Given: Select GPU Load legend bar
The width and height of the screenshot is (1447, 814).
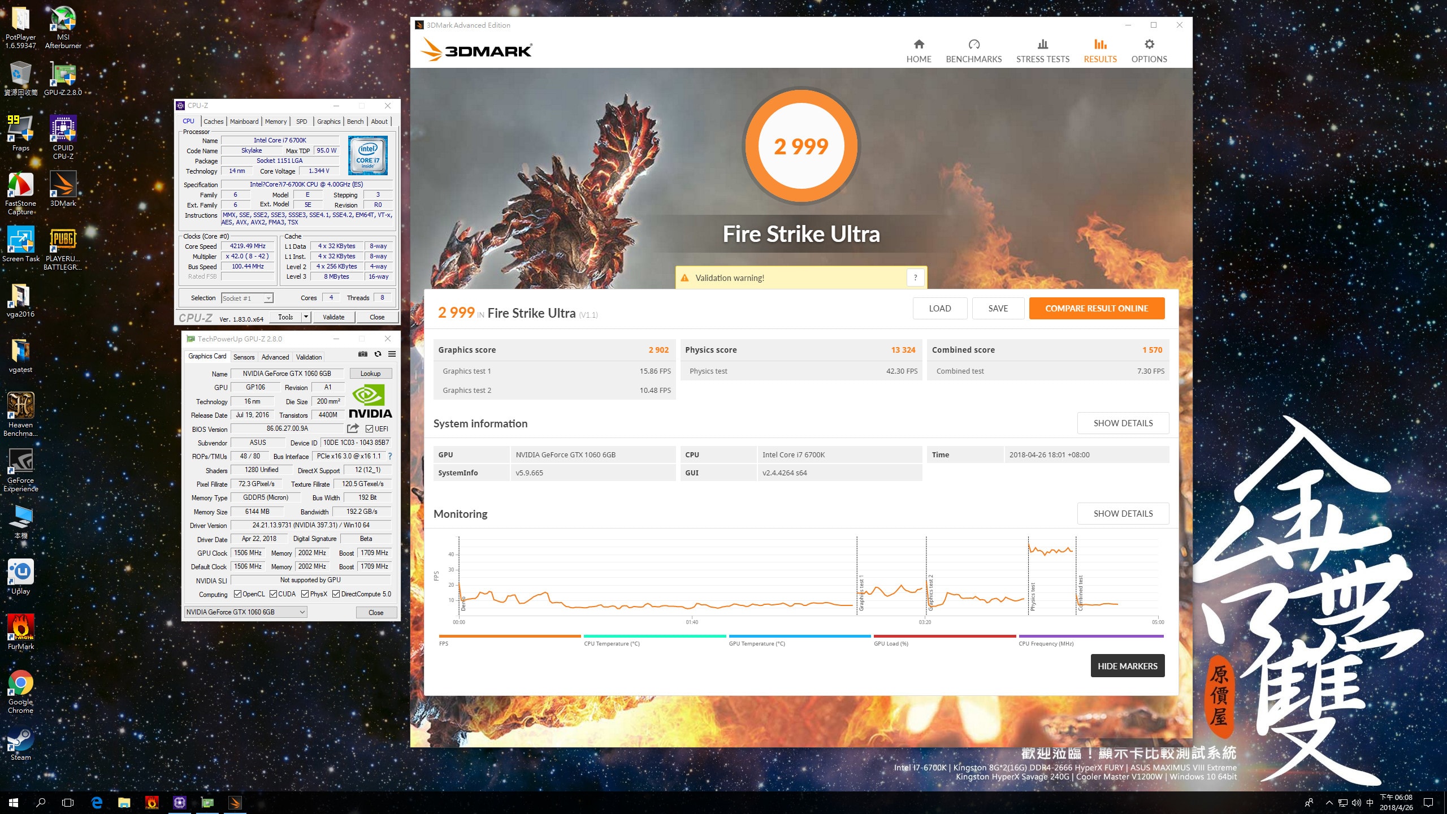Looking at the screenshot, I should coord(945,637).
